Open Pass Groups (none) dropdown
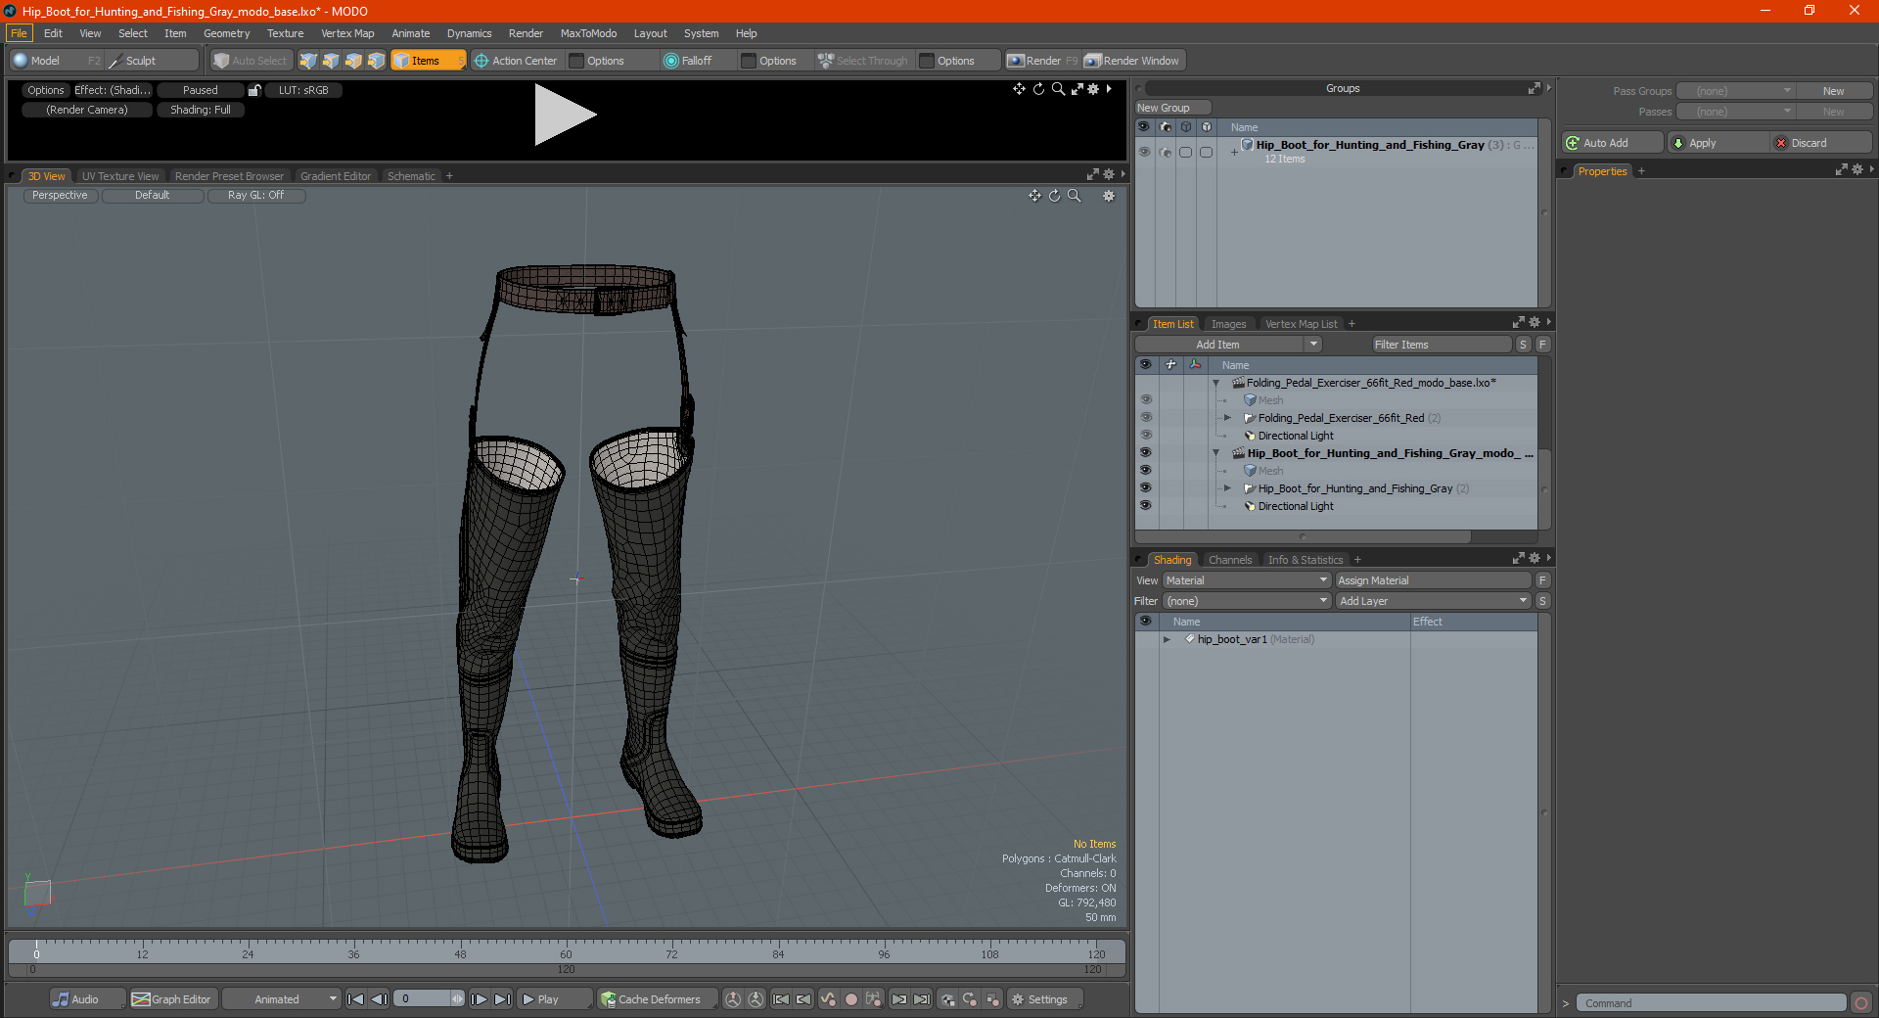The height and width of the screenshot is (1018, 1879). pyautogui.click(x=1736, y=91)
